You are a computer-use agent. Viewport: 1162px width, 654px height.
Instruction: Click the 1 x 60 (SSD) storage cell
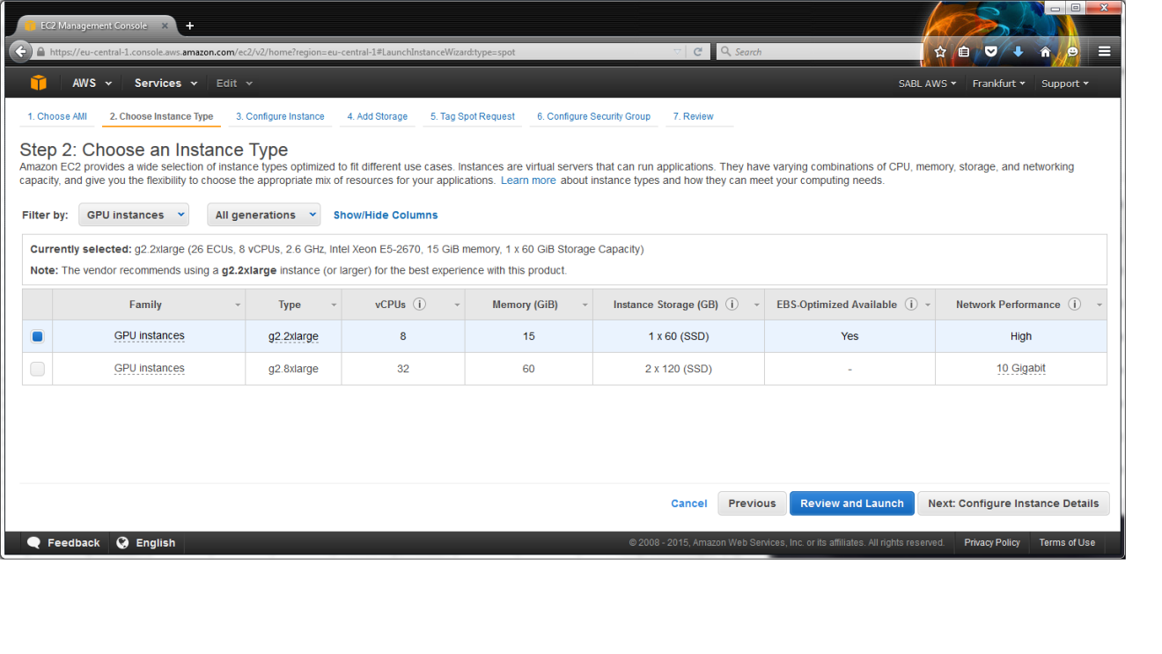[x=678, y=336]
